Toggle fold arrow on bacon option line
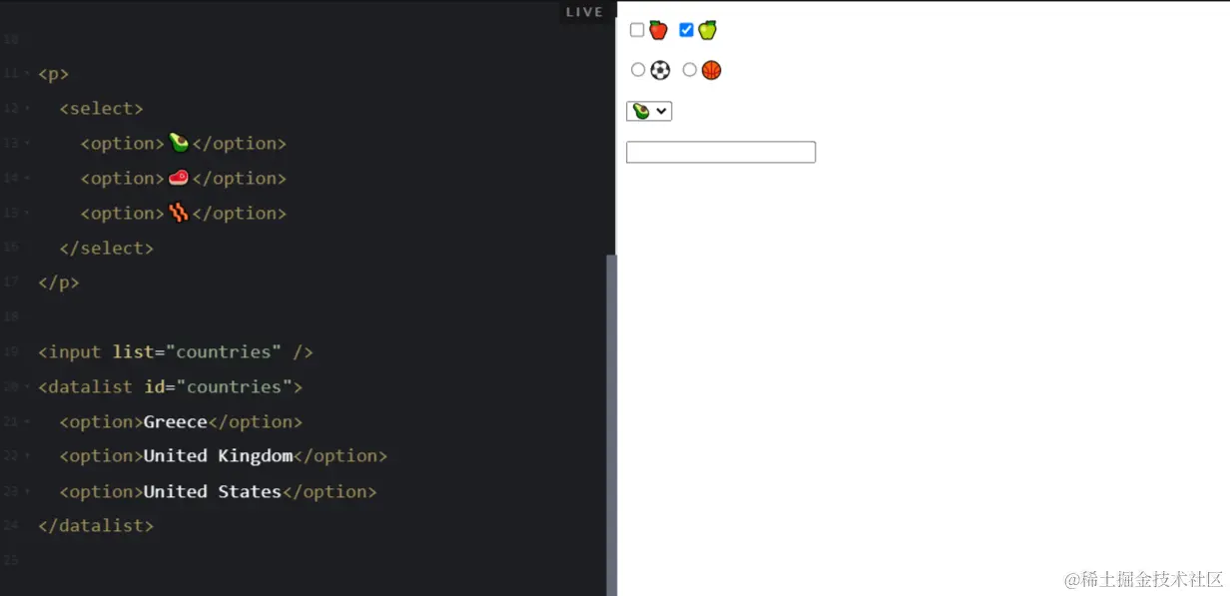 [x=27, y=214]
